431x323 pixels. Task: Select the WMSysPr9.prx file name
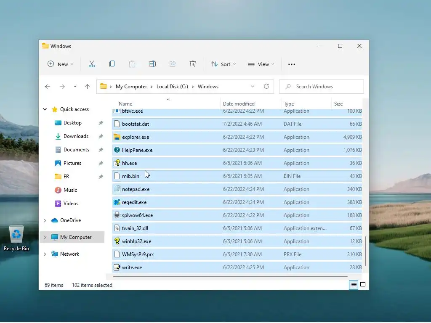pyautogui.click(x=138, y=254)
